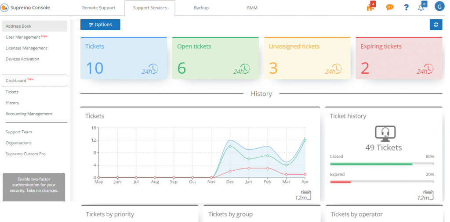Open the Options dropdown button
Image resolution: width=450 pixels, height=222 pixels.
pos(100,25)
